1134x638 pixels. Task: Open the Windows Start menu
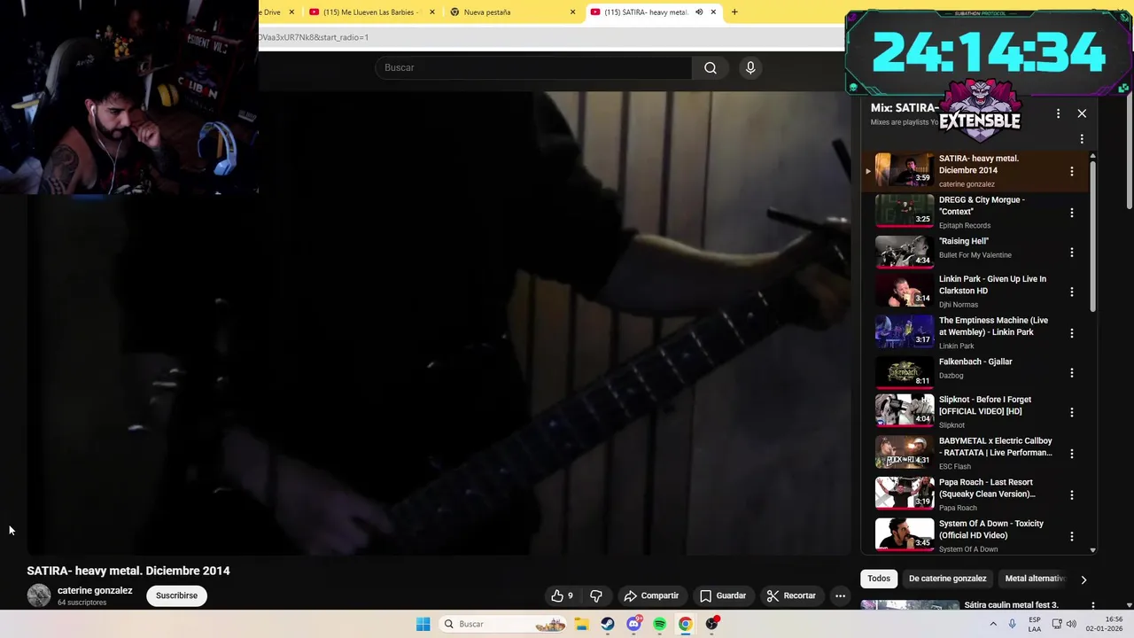[423, 624]
